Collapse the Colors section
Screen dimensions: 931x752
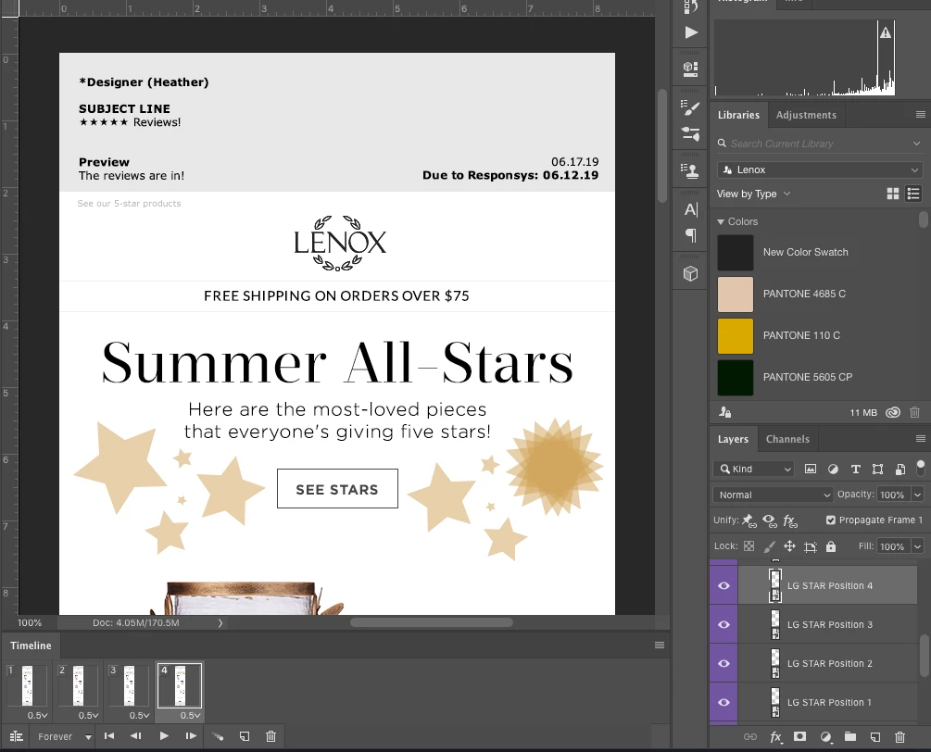tap(721, 221)
